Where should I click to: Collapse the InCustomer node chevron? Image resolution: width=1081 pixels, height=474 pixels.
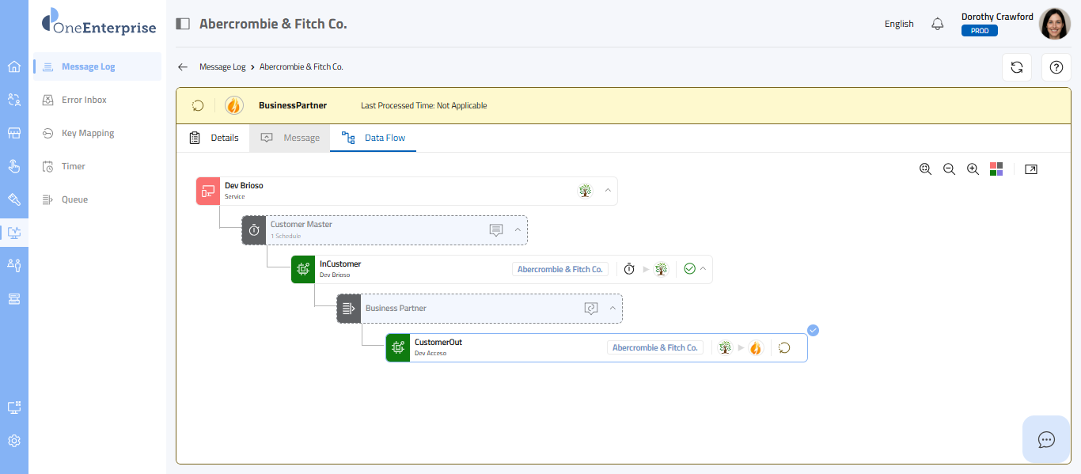(x=702, y=269)
